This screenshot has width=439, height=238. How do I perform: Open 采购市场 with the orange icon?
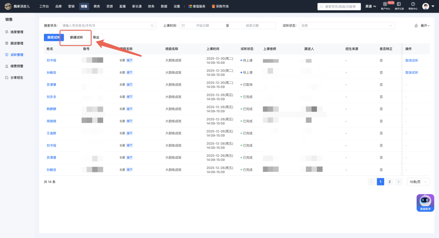(220, 6)
